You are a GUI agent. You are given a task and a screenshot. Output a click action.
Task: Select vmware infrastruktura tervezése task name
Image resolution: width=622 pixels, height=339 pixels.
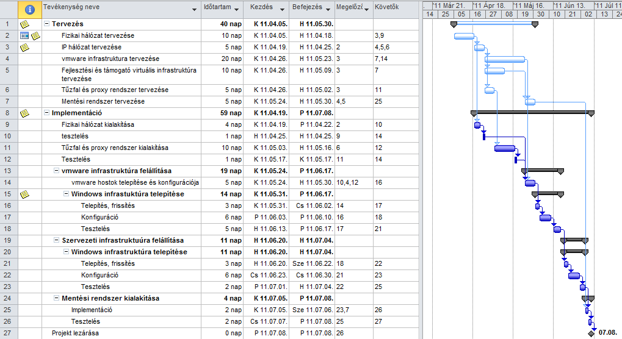[x=110, y=59]
